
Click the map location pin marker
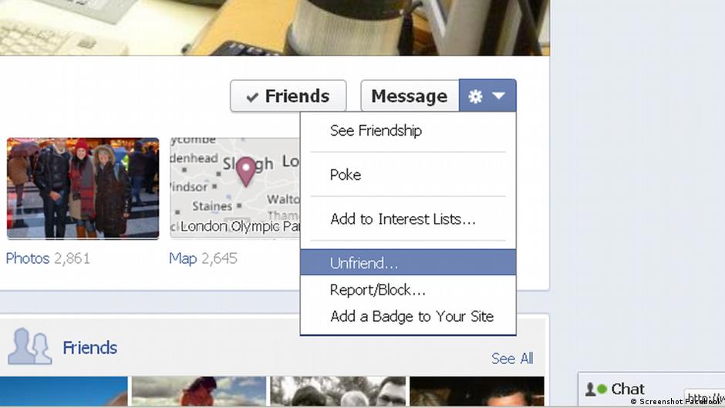pyautogui.click(x=246, y=172)
